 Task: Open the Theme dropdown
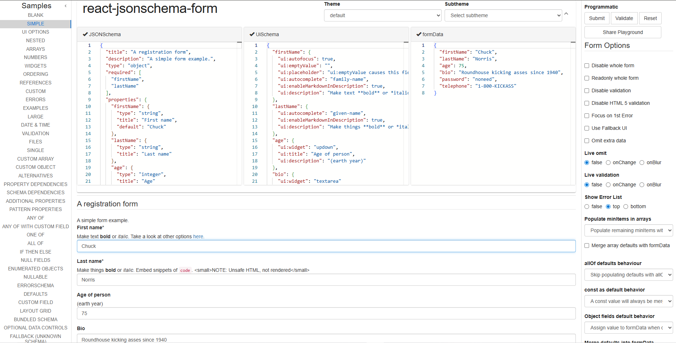[383, 15]
